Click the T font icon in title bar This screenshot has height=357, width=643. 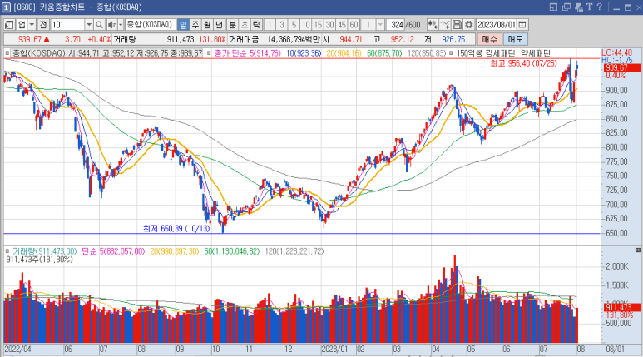589,7
